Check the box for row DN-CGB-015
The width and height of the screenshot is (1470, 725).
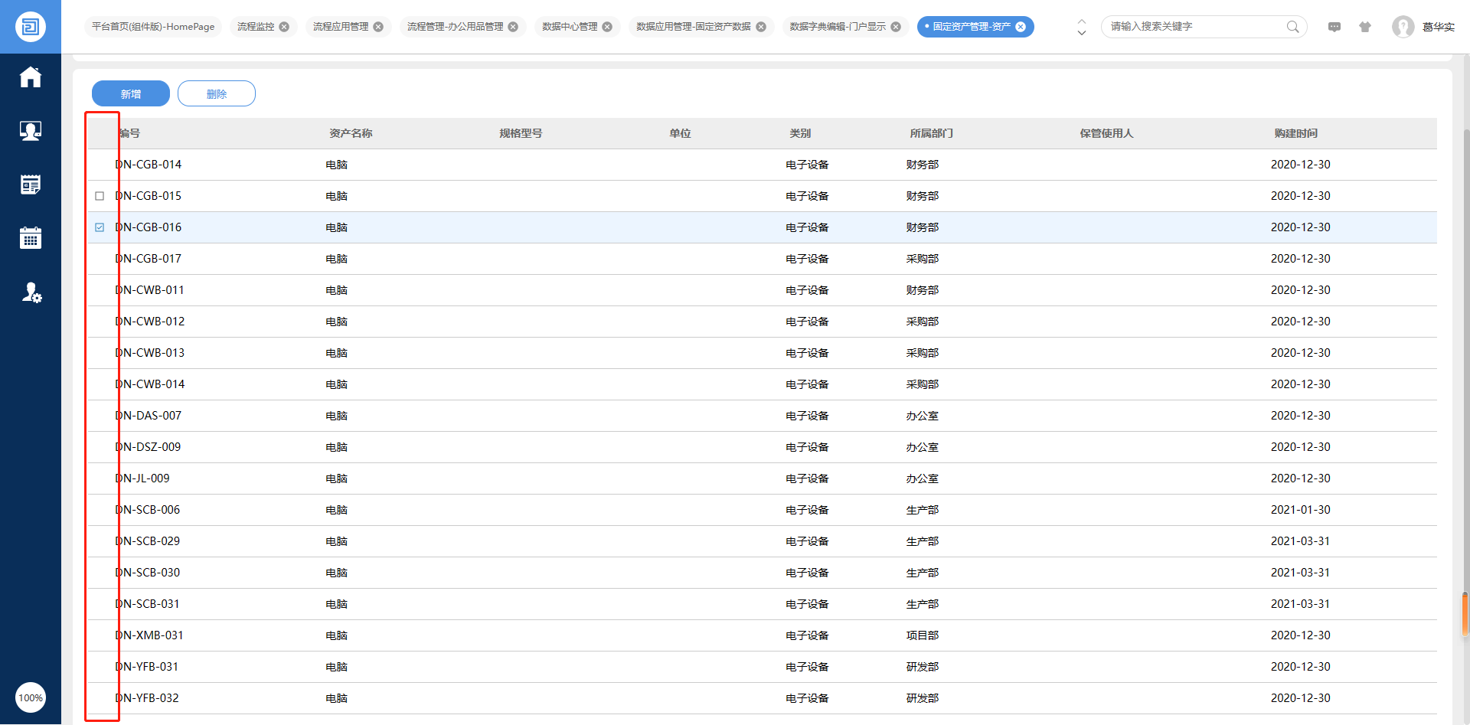100,196
